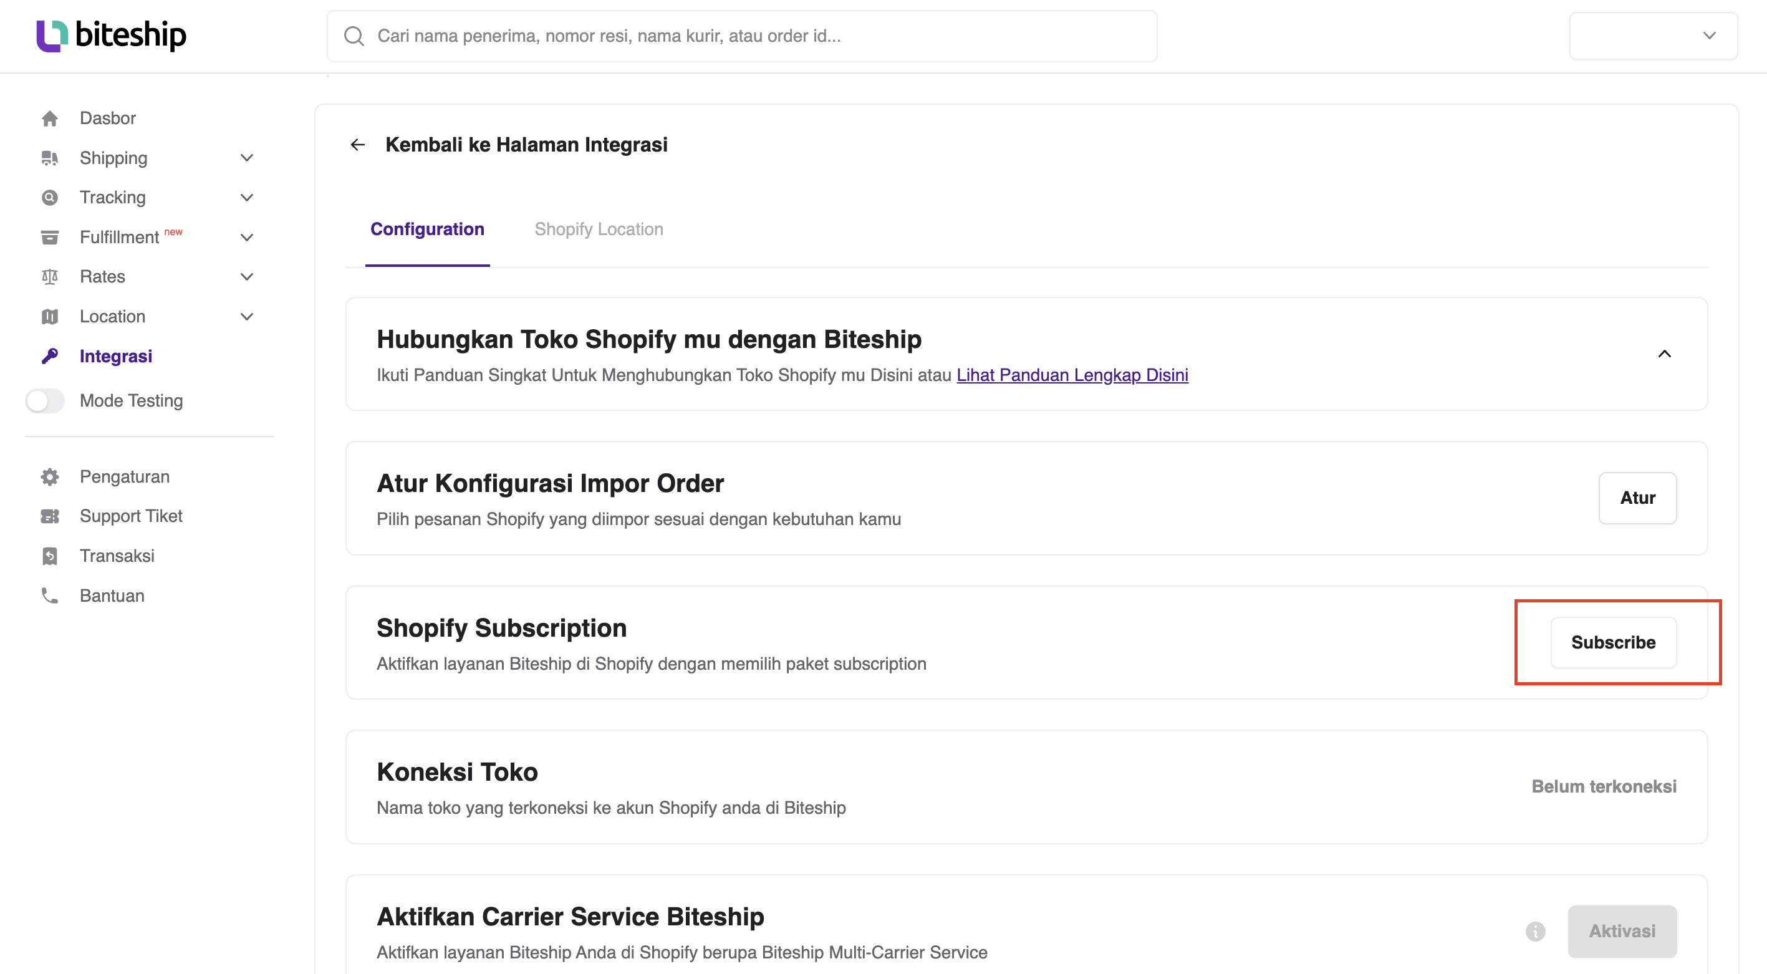The image size is (1767, 974).
Task: Click the info icon beside Aktivasi
Action: [x=1535, y=931]
